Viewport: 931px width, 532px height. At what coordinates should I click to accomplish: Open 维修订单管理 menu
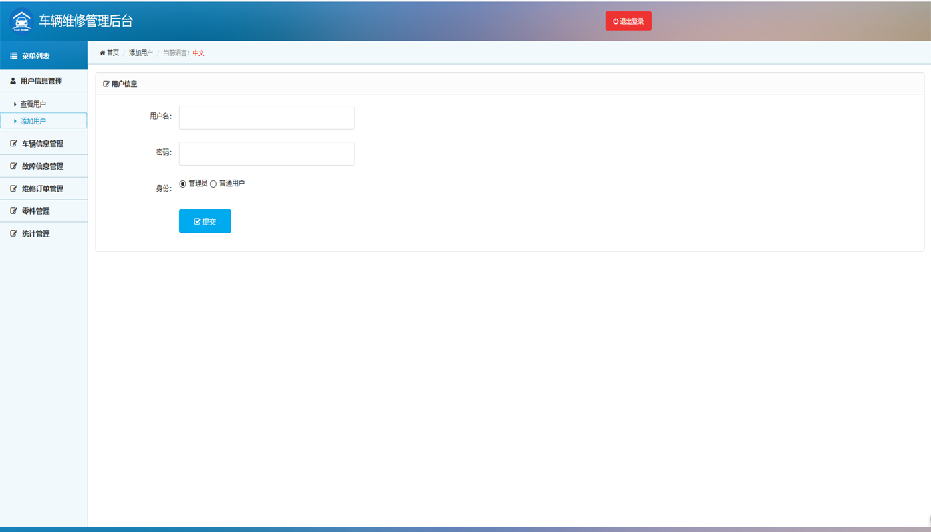(x=44, y=189)
